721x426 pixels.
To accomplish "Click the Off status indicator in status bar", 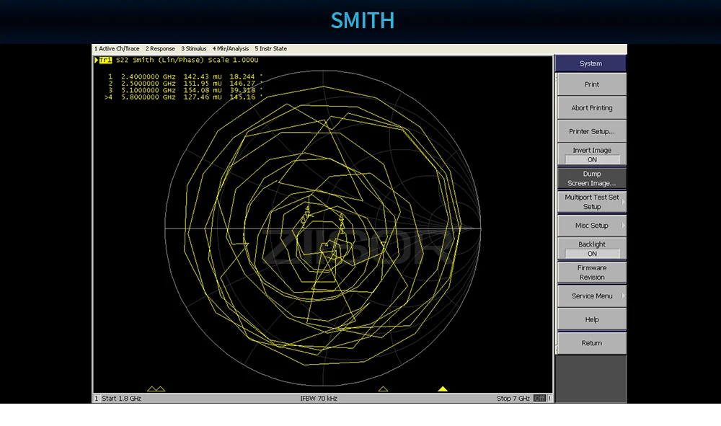I will [x=539, y=399].
